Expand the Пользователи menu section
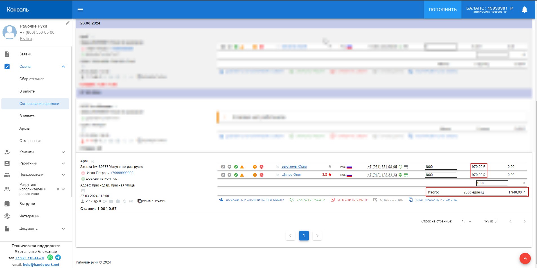 (x=63, y=175)
